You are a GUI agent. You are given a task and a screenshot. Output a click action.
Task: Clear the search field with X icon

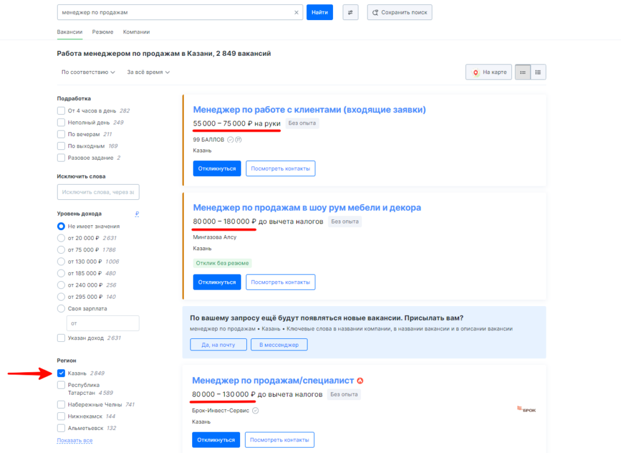click(296, 12)
